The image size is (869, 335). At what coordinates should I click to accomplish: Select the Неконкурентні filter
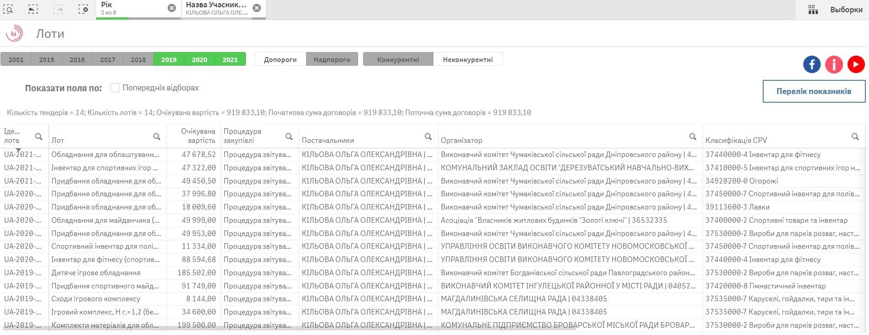click(468, 59)
